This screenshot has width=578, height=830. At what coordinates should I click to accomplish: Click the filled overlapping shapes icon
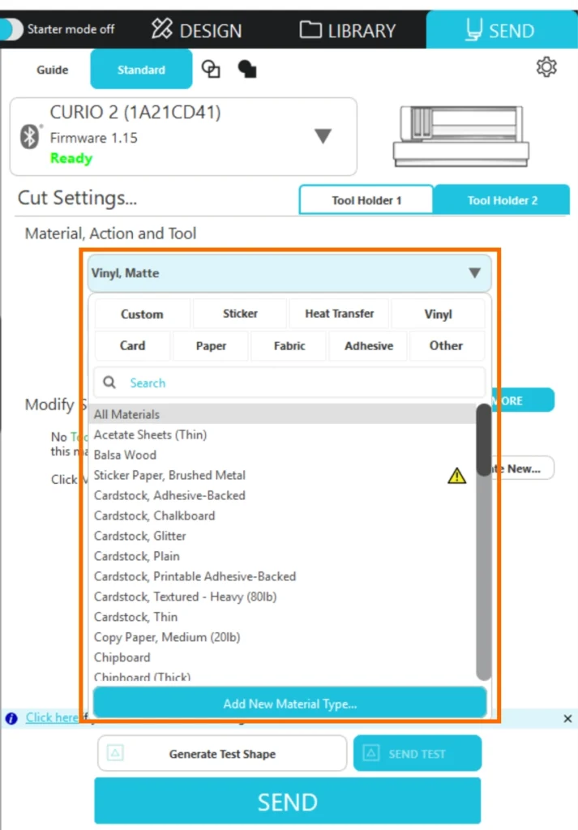[x=247, y=70]
